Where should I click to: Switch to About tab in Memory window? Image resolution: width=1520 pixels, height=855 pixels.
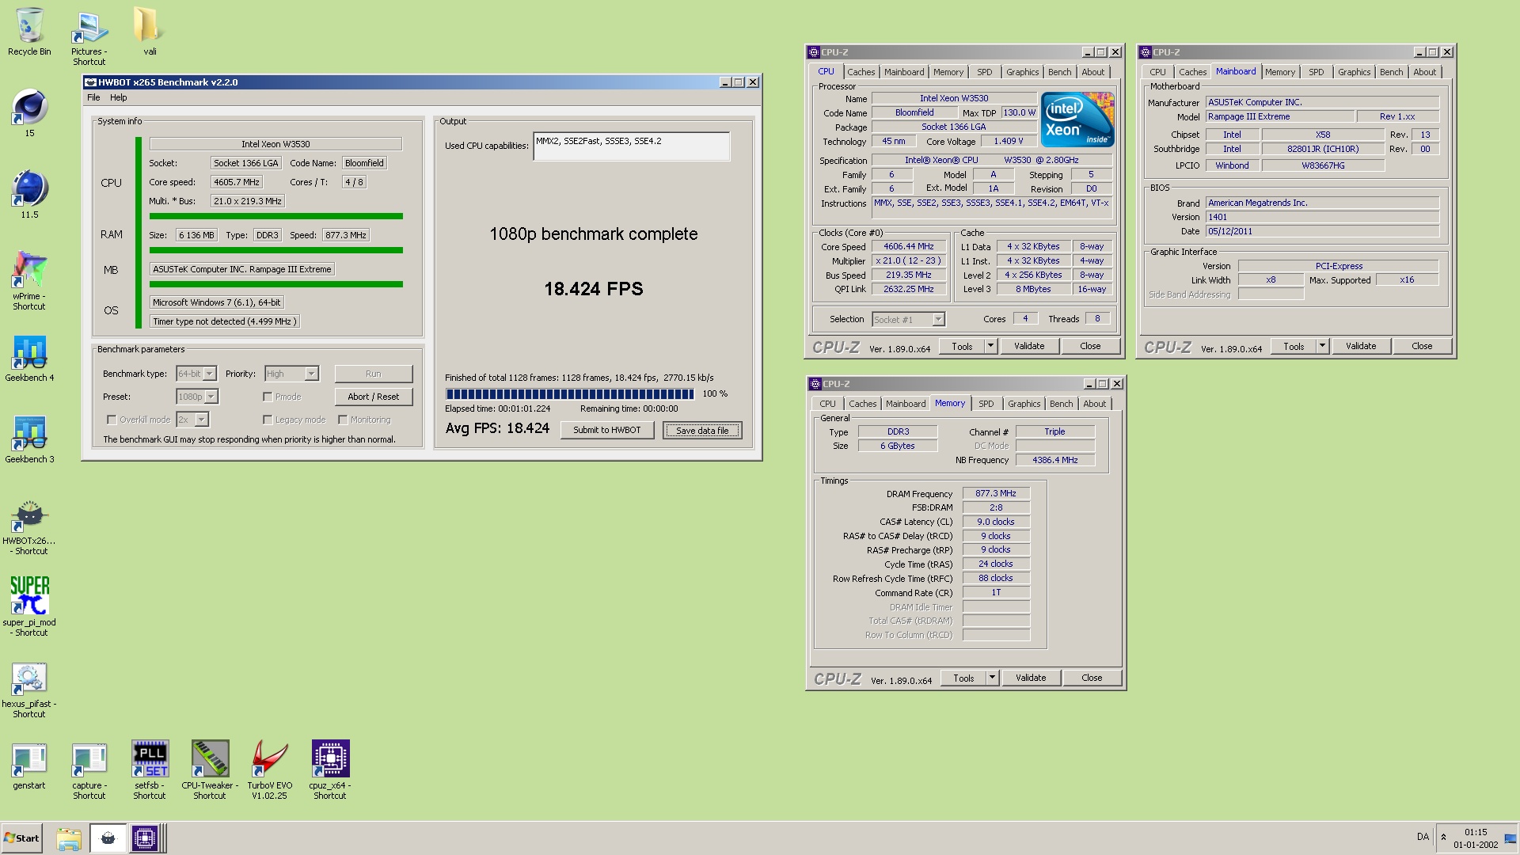click(1095, 404)
